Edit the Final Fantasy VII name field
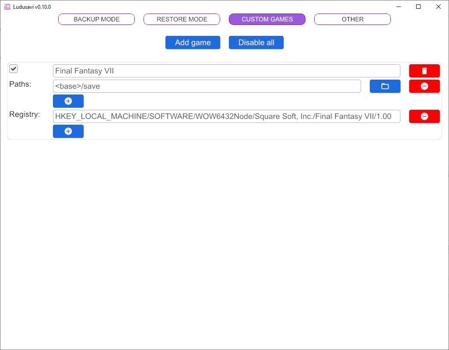 point(227,71)
